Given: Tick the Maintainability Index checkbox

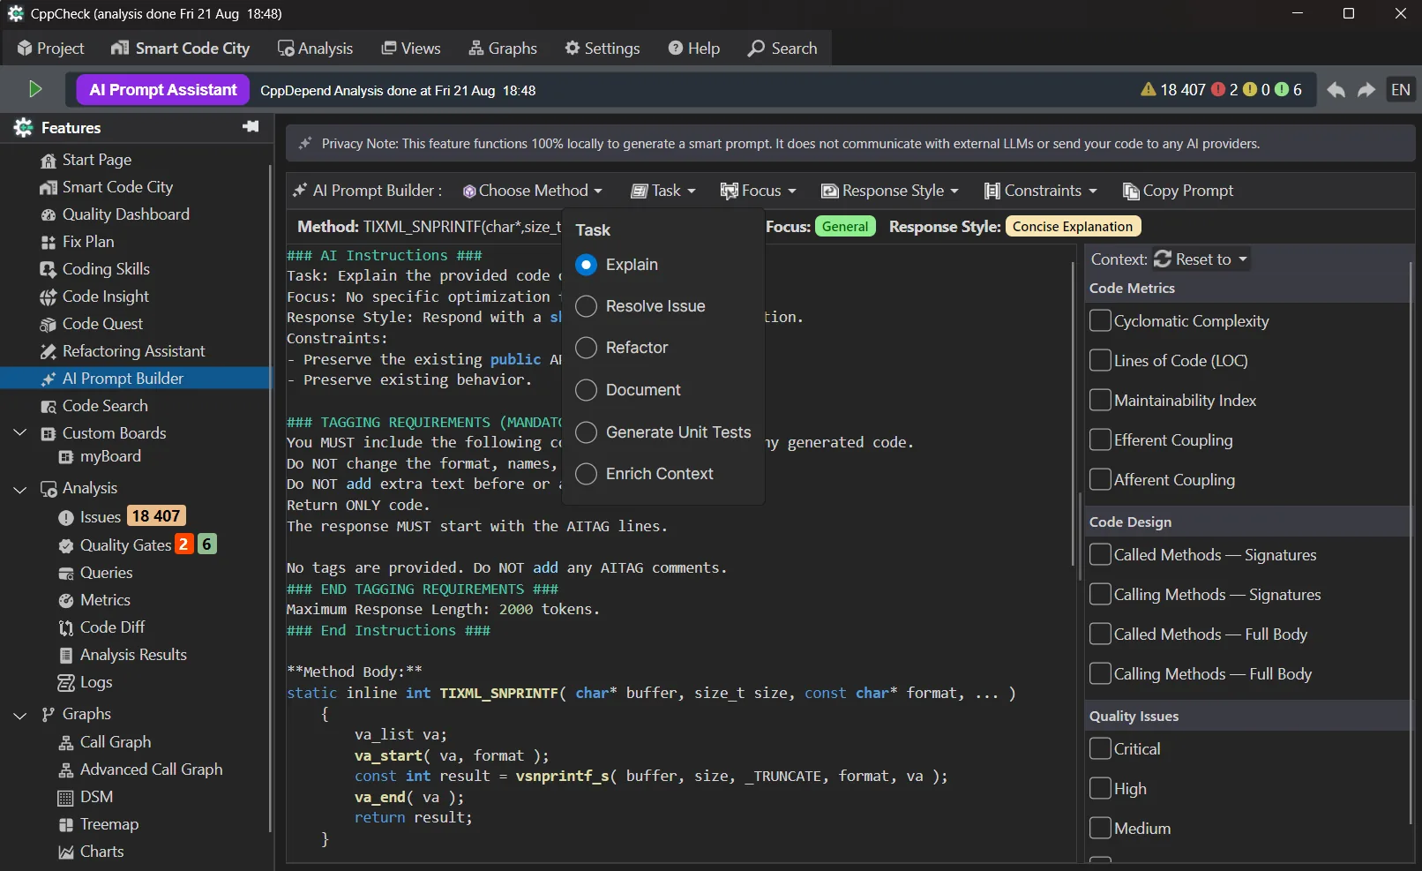Looking at the screenshot, I should pos(1100,400).
